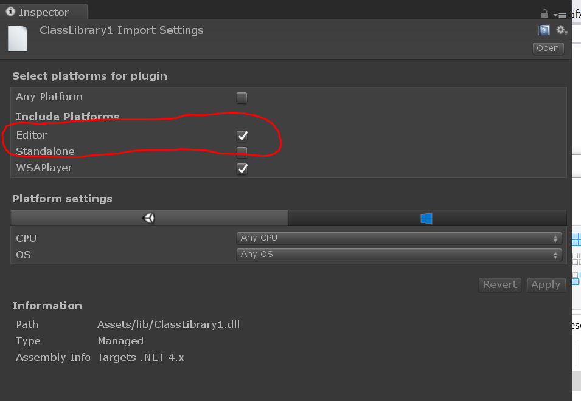Click the gear settings icon

(561, 30)
